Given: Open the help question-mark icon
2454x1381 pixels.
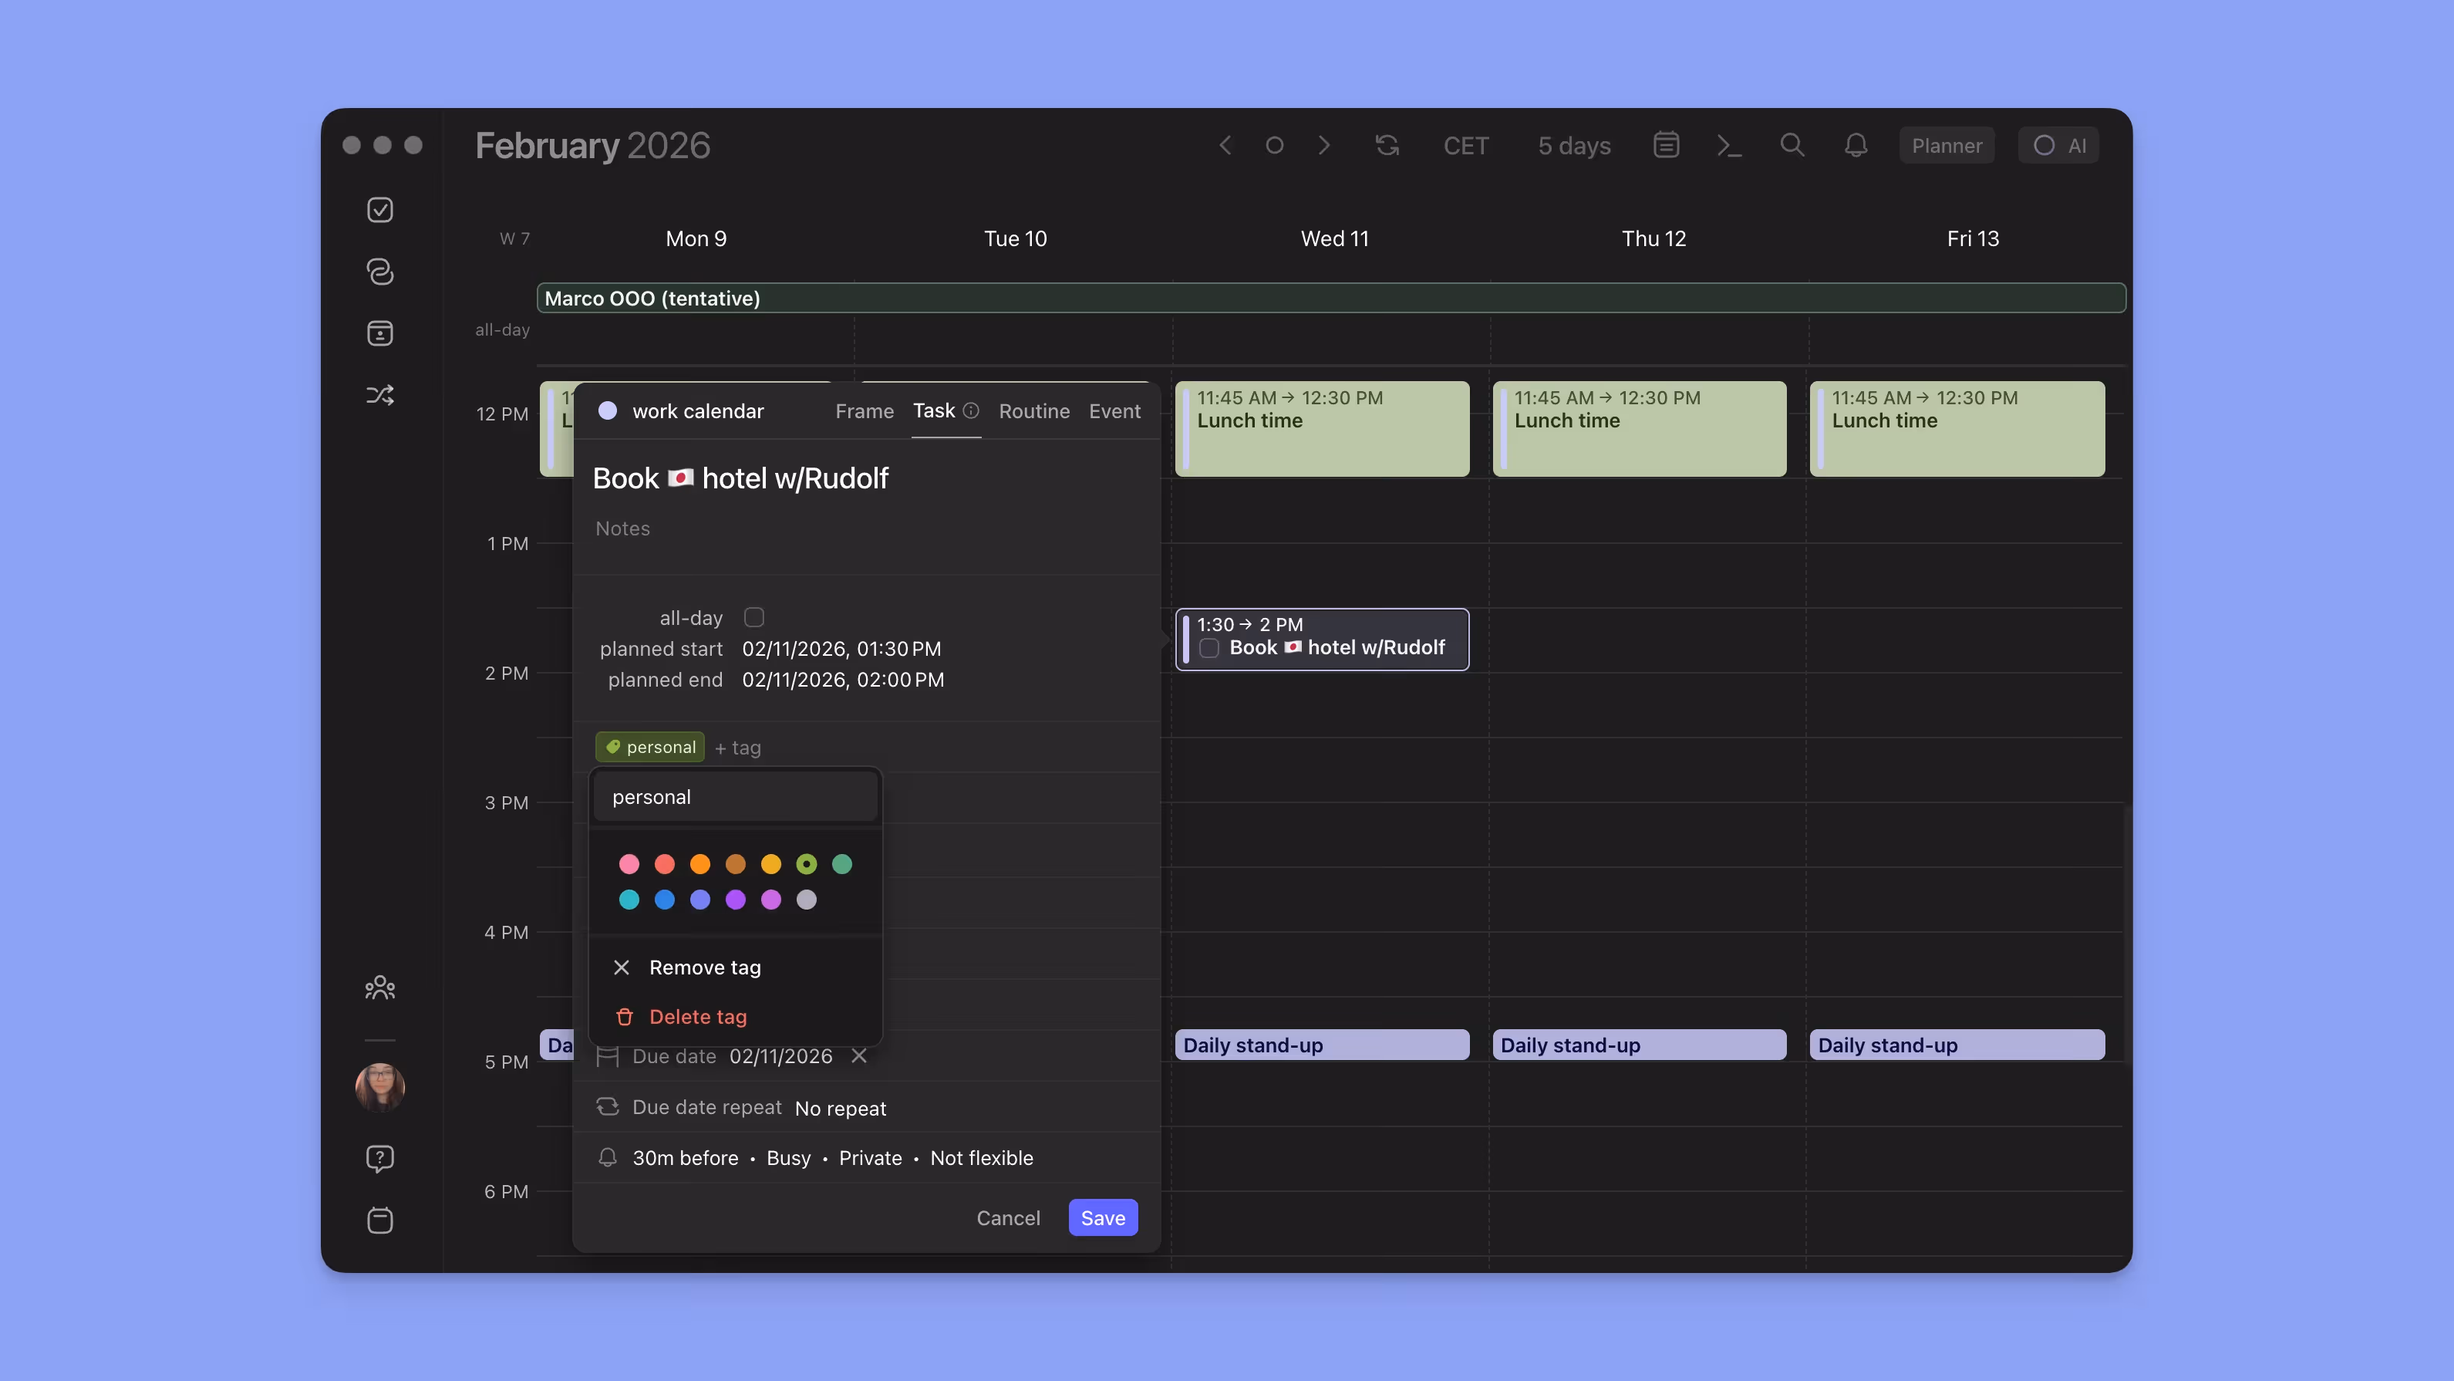Looking at the screenshot, I should (x=380, y=1158).
